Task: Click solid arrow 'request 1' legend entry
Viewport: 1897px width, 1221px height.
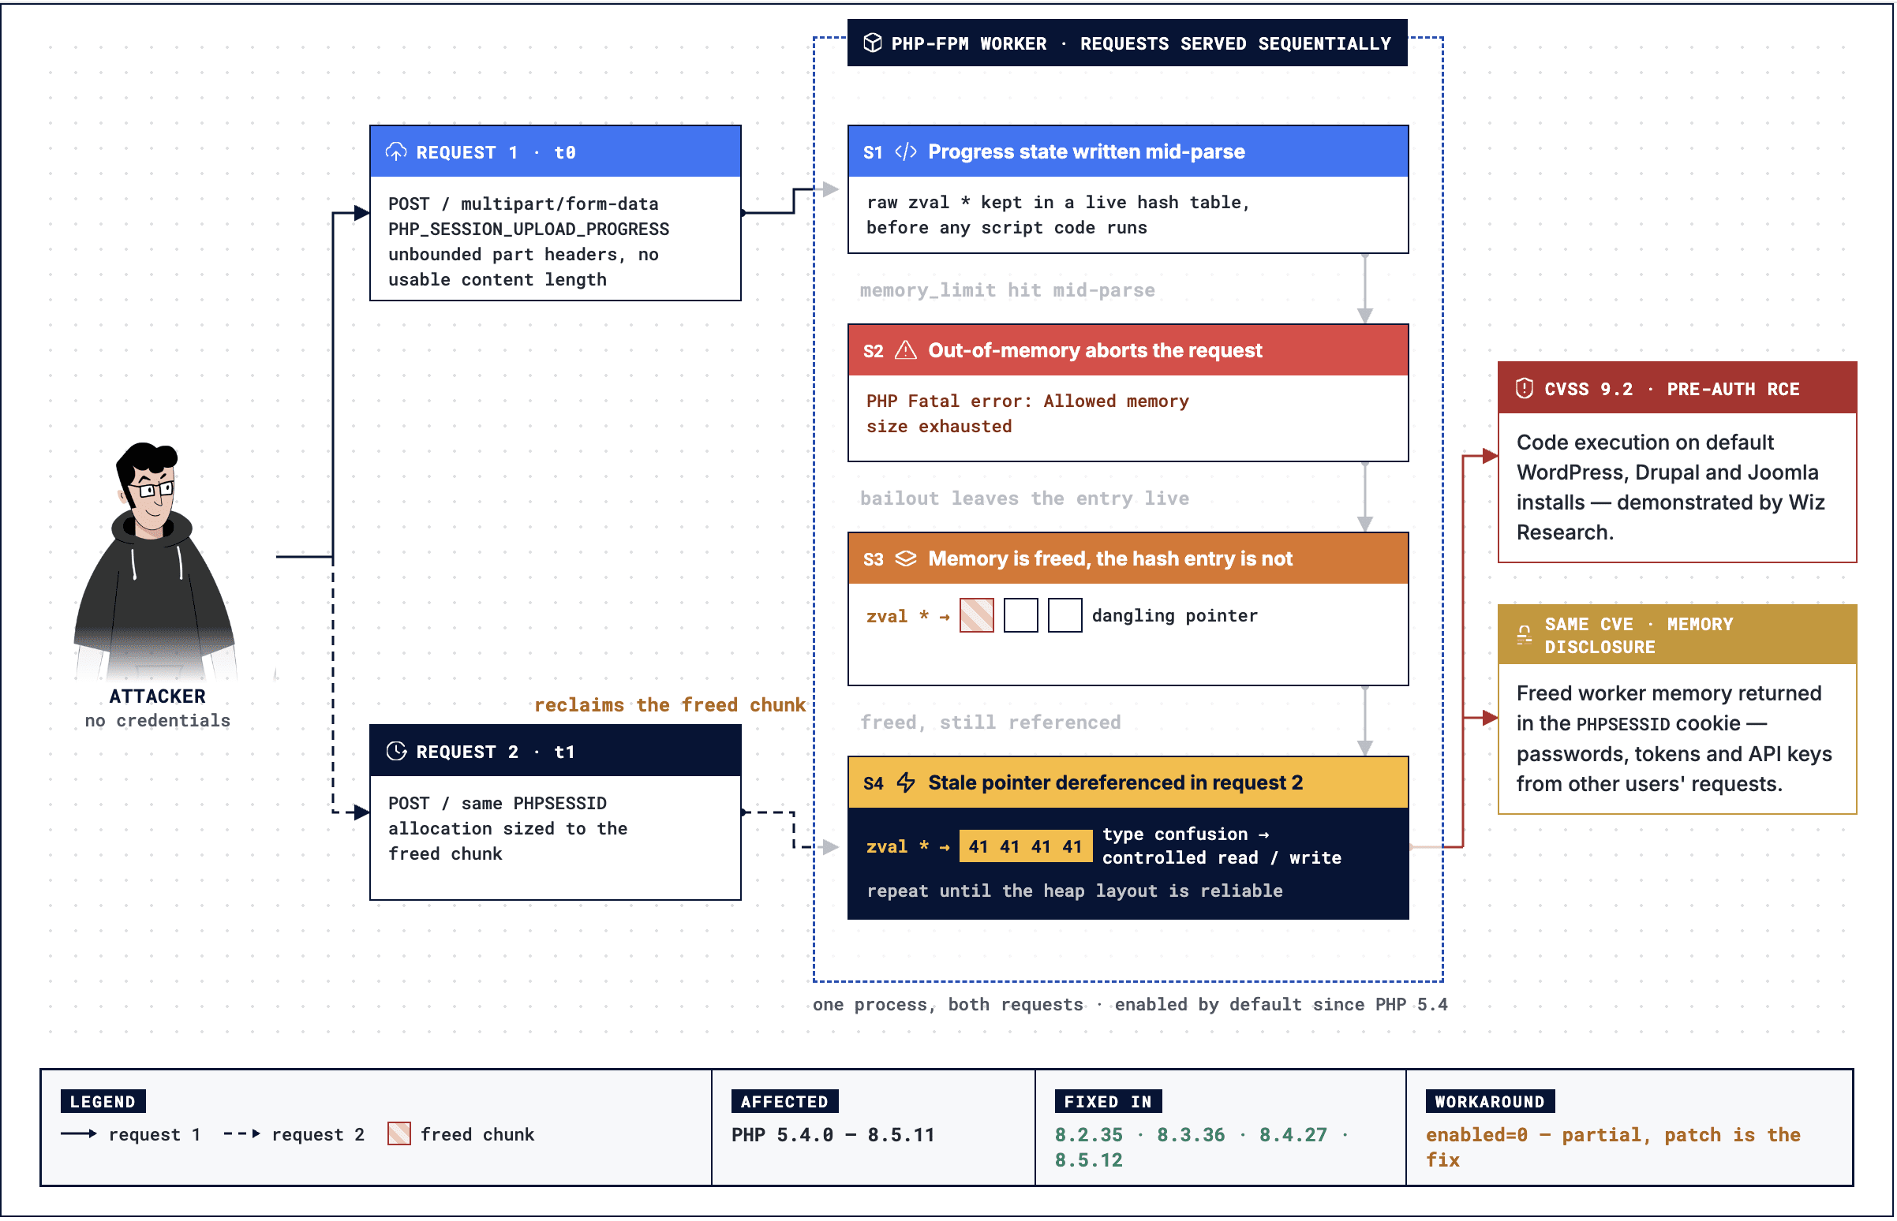Action: 132,1135
